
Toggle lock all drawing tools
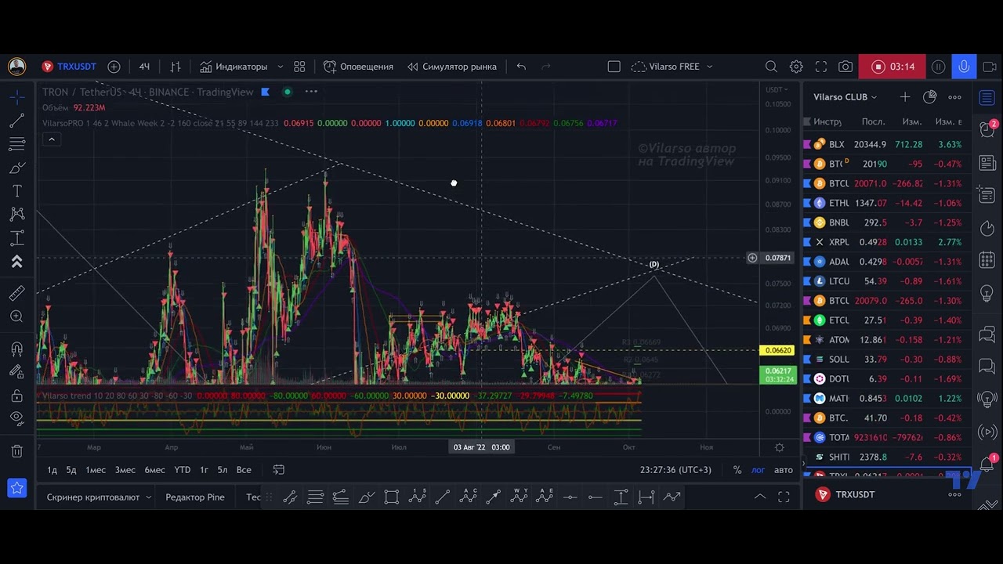click(x=16, y=396)
